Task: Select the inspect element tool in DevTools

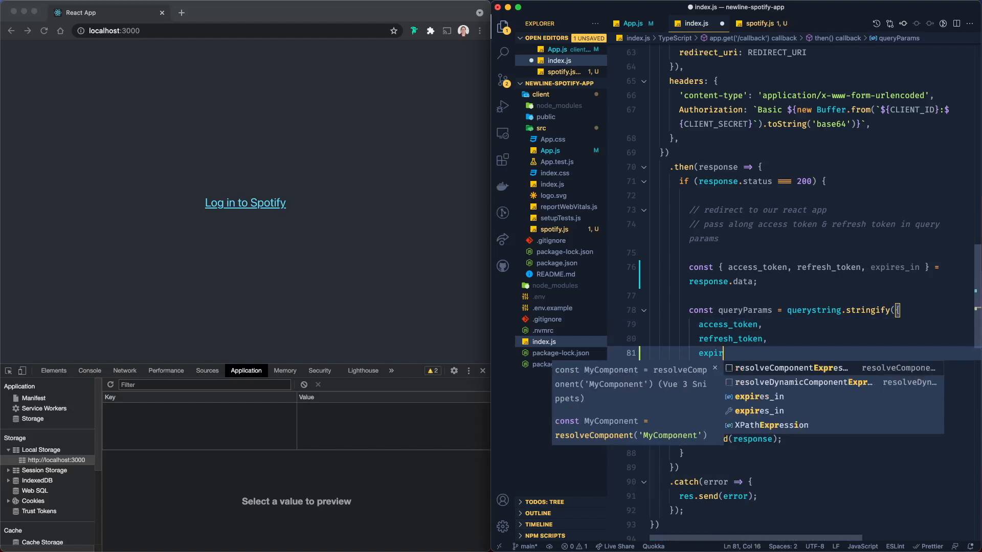Action: (x=8, y=371)
